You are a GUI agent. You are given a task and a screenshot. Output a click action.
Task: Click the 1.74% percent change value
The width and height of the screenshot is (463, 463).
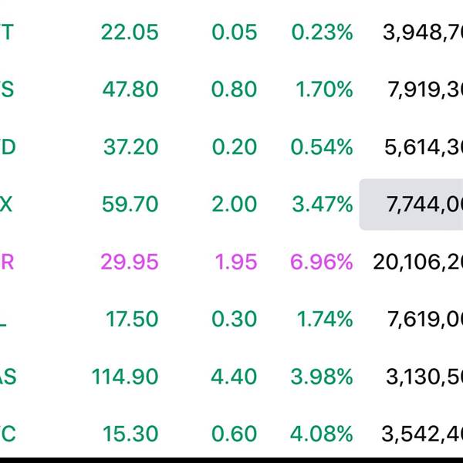323,319
